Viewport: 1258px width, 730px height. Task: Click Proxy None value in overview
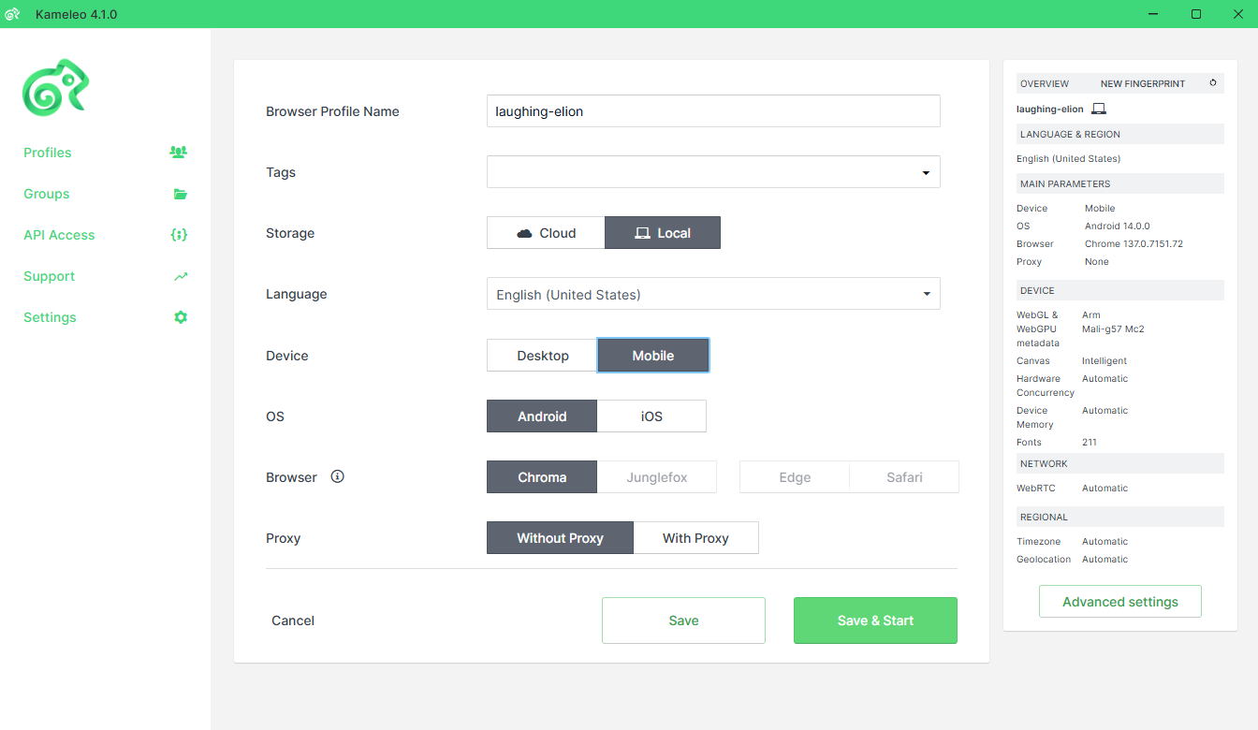[x=1097, y=262]
